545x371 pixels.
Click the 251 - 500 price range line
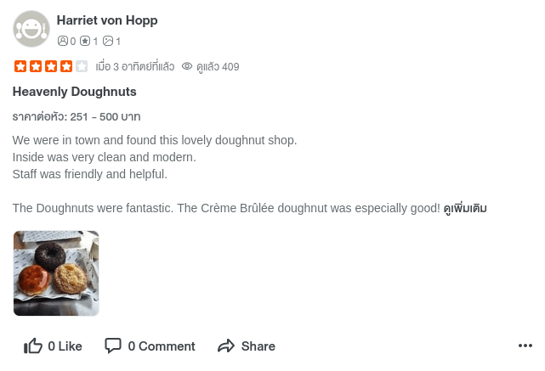77,116
